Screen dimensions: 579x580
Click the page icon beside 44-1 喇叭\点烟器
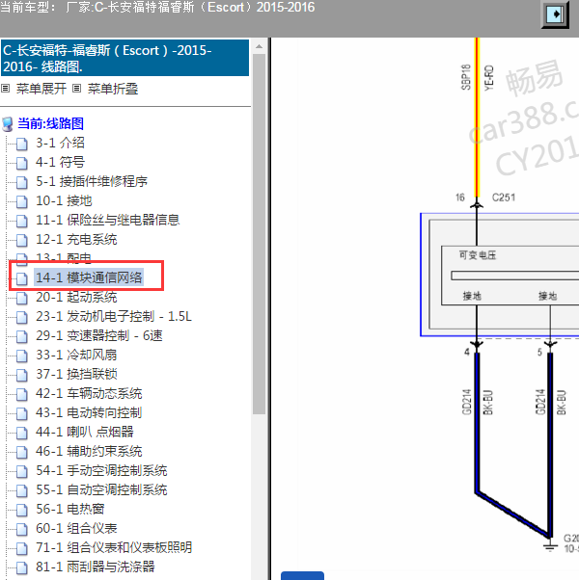[22, 433]
